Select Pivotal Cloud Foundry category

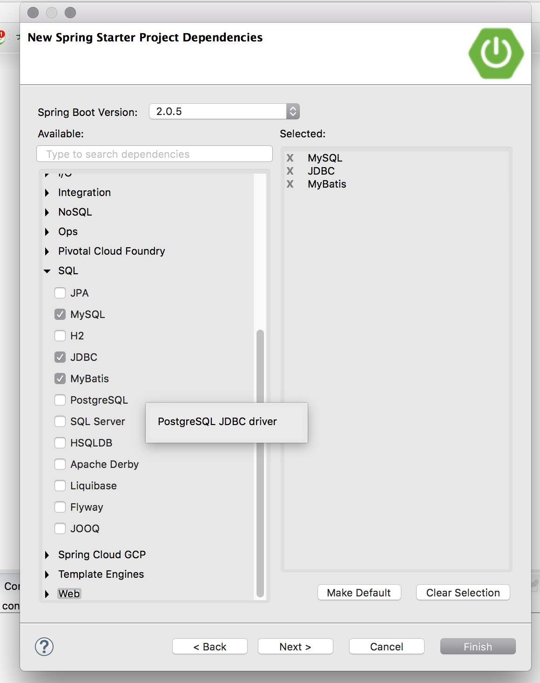[x=111, y=251]
